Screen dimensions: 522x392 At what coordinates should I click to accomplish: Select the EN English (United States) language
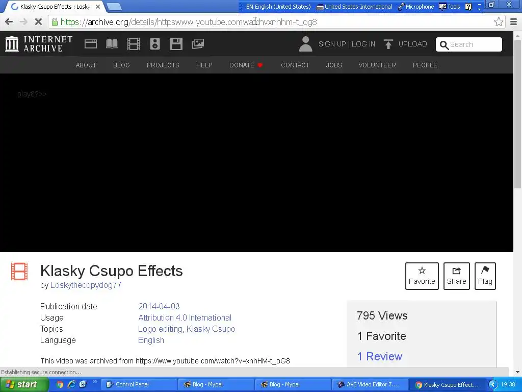click(278, 7)
